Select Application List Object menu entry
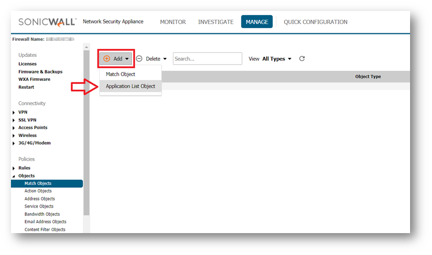Image resolution: width=432 pixels, height=255 pixels. [x=130, y=87]
